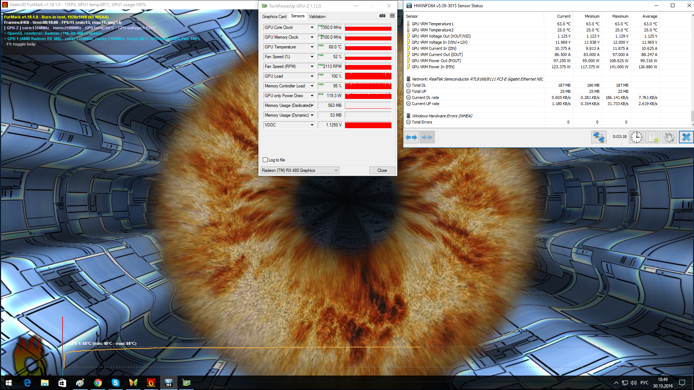Enable the Log to file checkbox
This screenshot has height=390, width=694.
click(265, 160)
